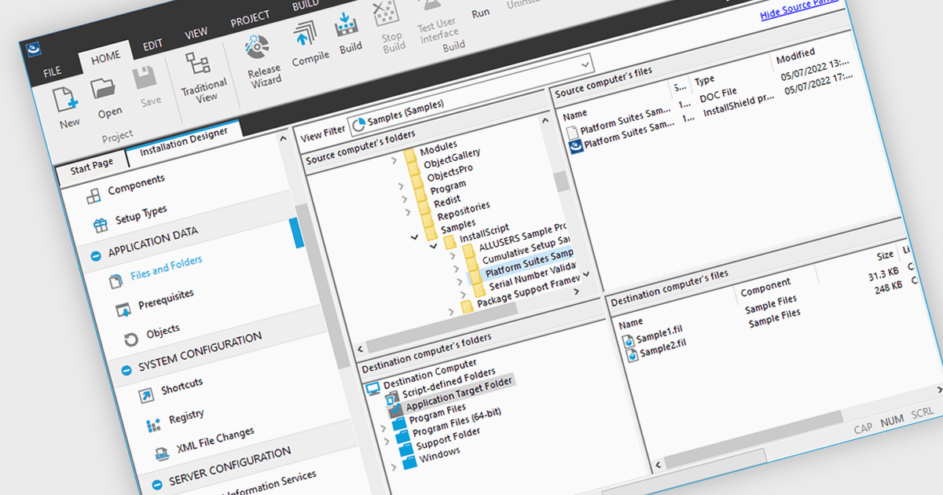
Task: Click the DOC file icon in source files
Action: pos(571,132)
